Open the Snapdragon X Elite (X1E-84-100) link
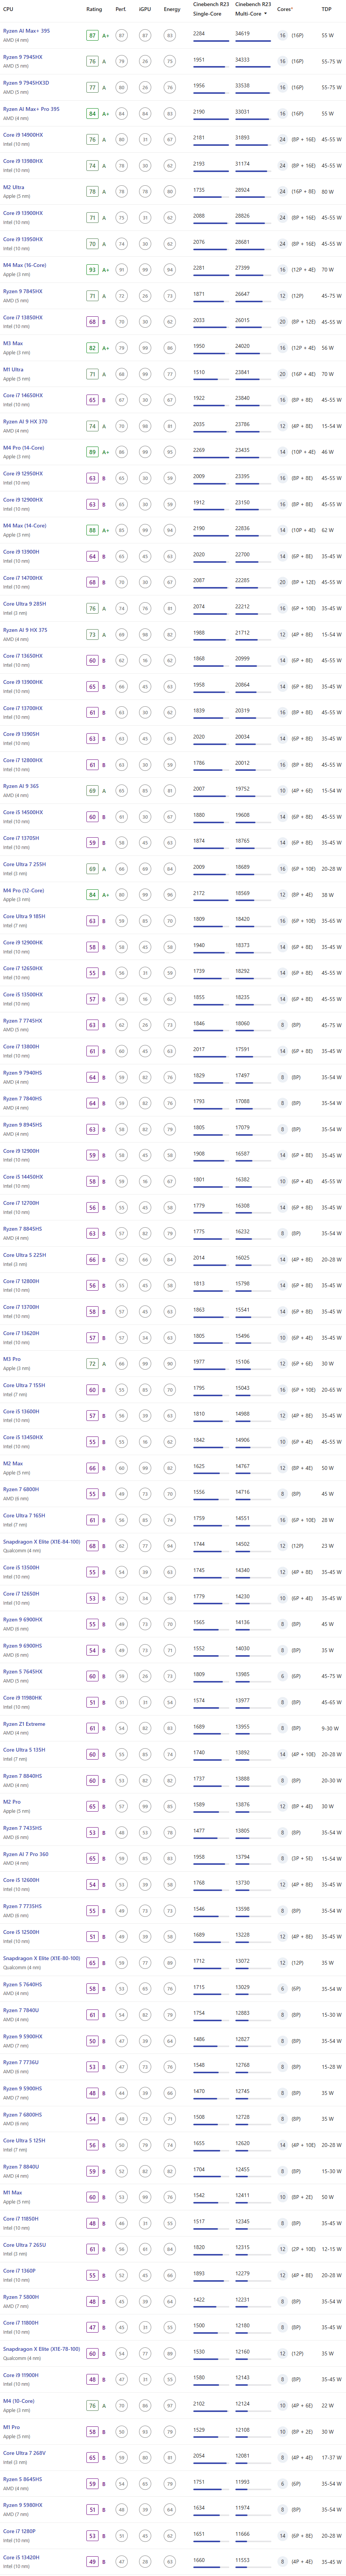The width and height of the screenshot is (346, 2576). click(x=41, y=1541)
